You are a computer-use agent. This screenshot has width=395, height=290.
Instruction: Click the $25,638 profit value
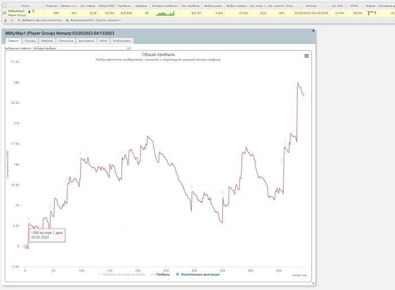(x=126, y=13)
